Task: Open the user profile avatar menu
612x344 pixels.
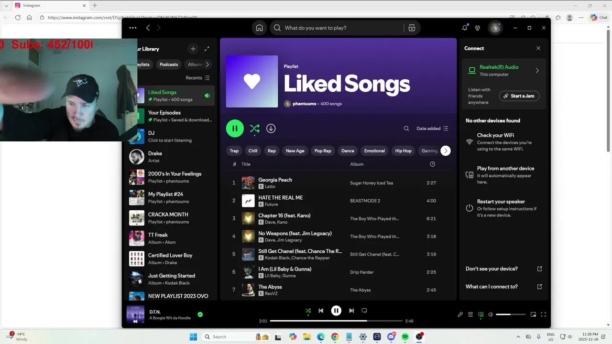Action: coord(495,28)
